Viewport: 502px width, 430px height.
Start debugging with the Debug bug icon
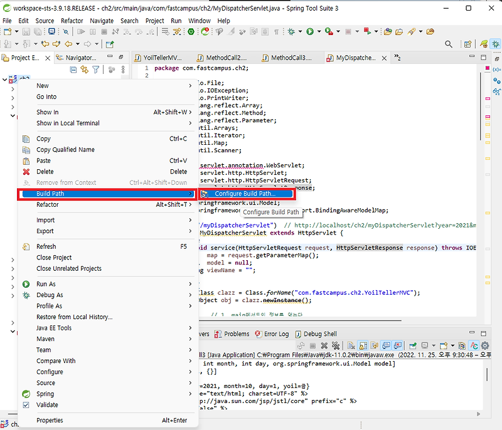tap(291, 33)
